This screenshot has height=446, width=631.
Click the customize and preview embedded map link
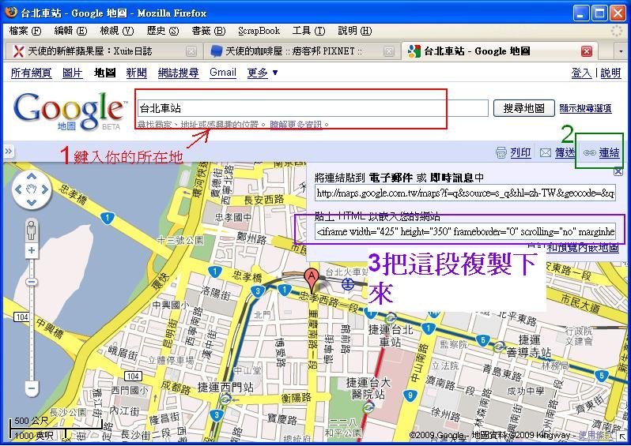573,248
